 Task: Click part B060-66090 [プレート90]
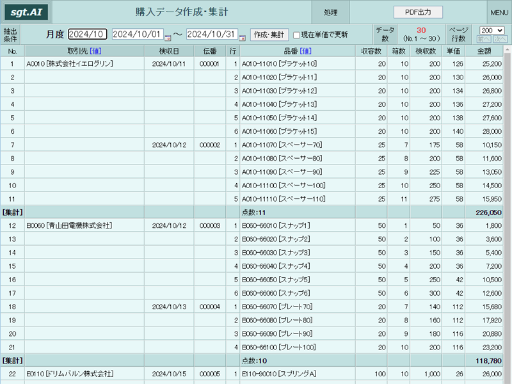[277, 334]
